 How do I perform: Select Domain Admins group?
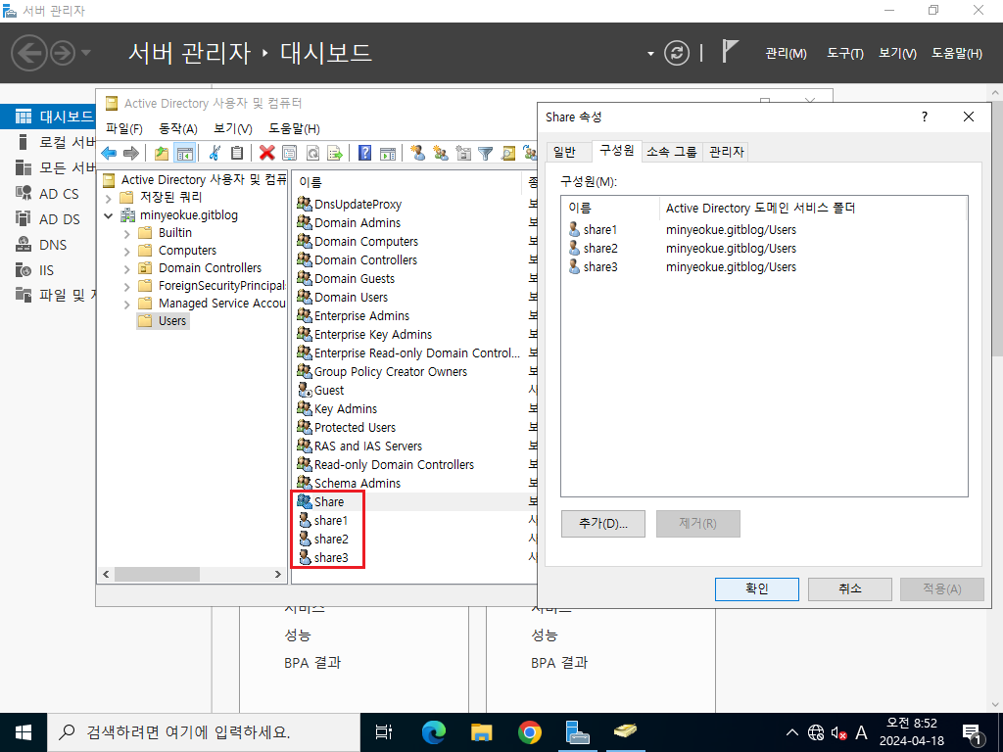(349, 222)
